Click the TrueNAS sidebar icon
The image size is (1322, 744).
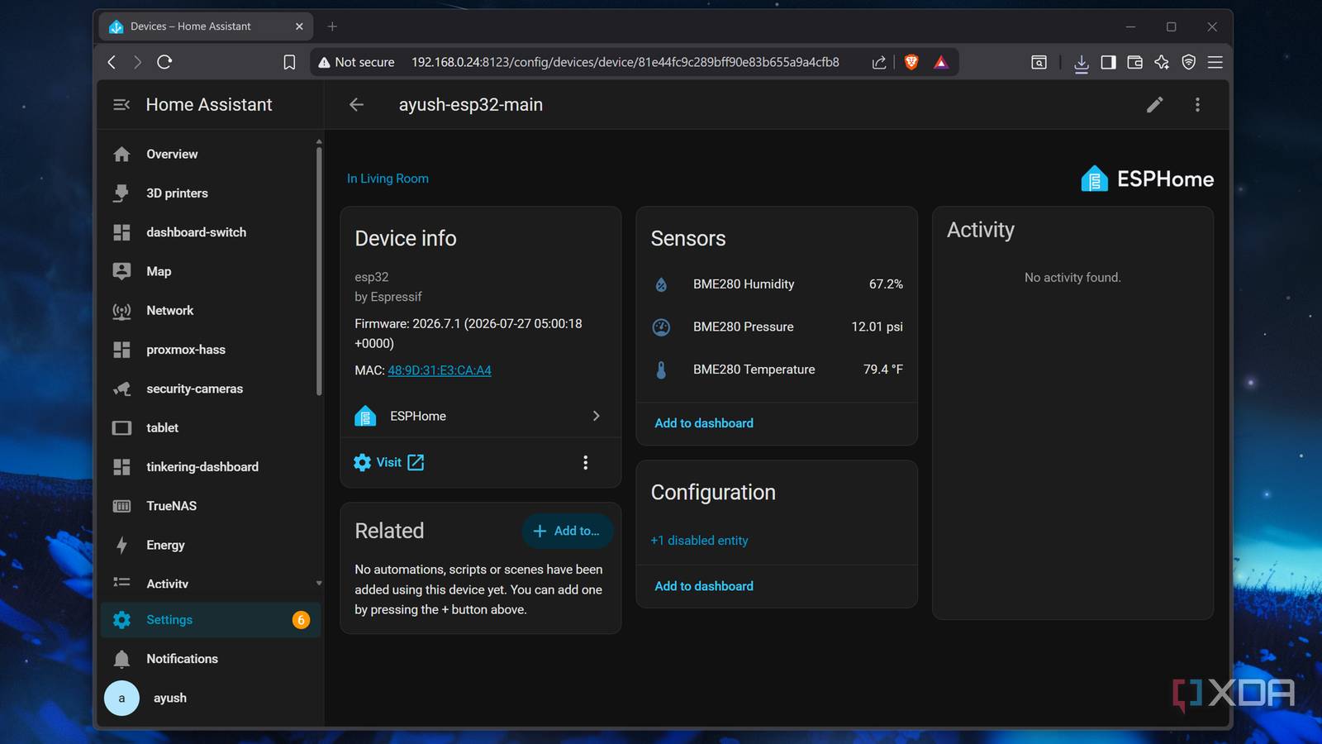click(122, 506)
